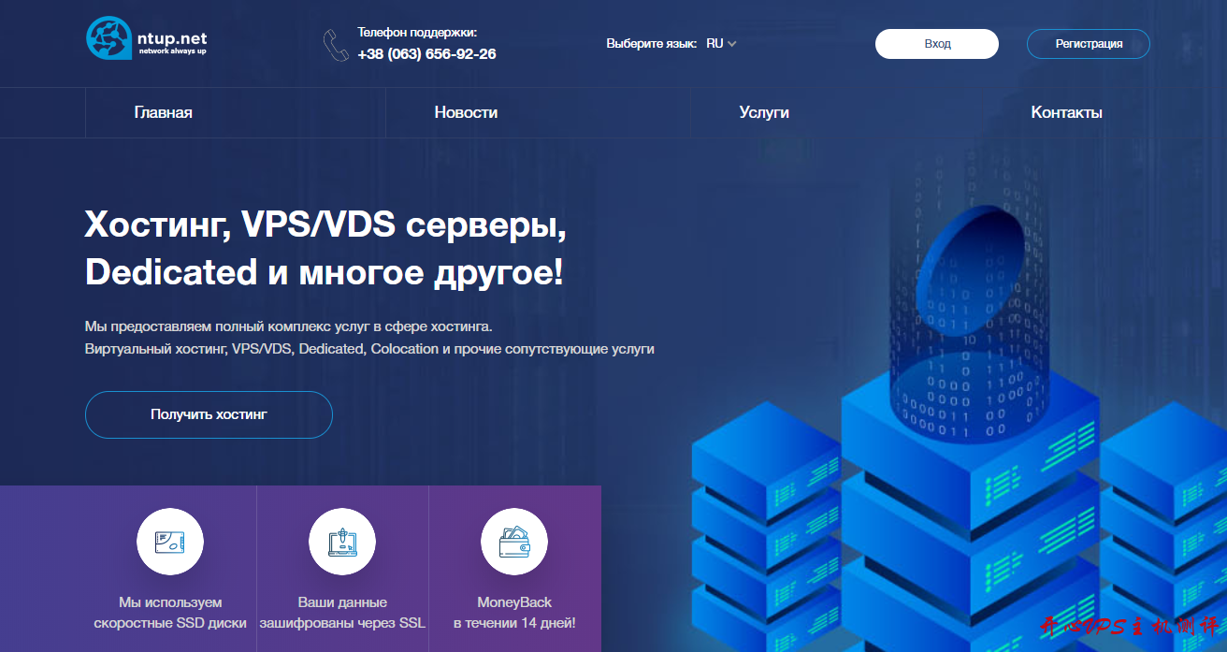Click the Получить хостинг button

pyautogui.click(x=209, y=414)
